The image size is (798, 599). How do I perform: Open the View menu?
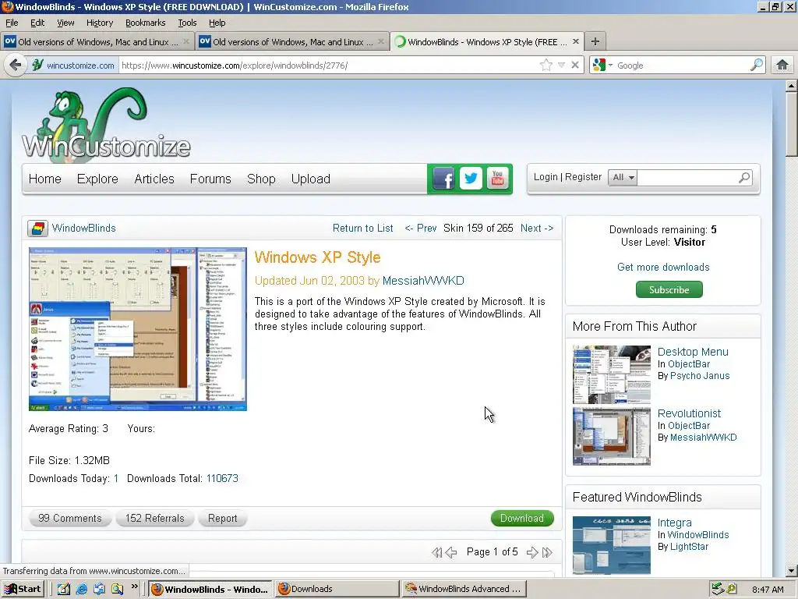[x=65, y=23]
